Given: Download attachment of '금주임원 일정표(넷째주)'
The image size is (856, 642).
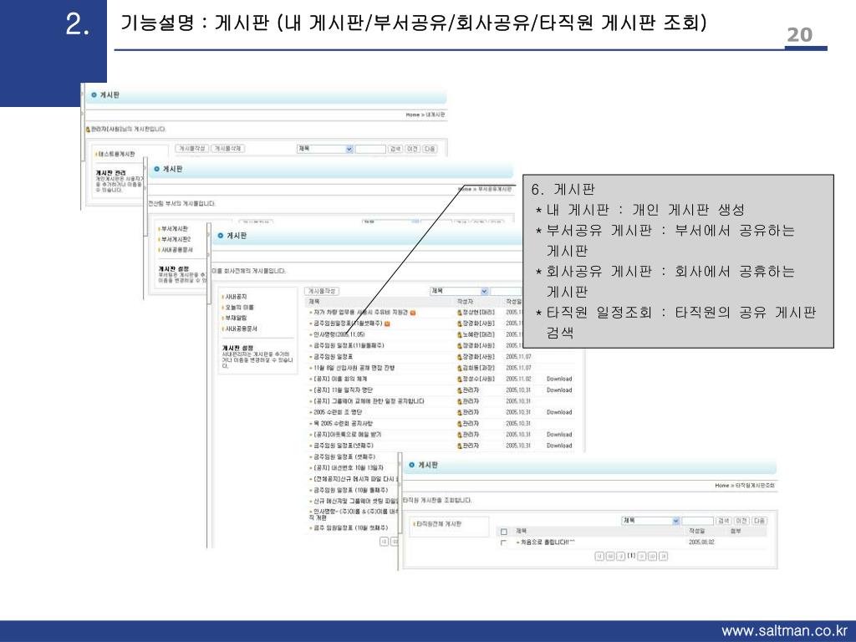Looking at the screenshot, I should point(559,446).
